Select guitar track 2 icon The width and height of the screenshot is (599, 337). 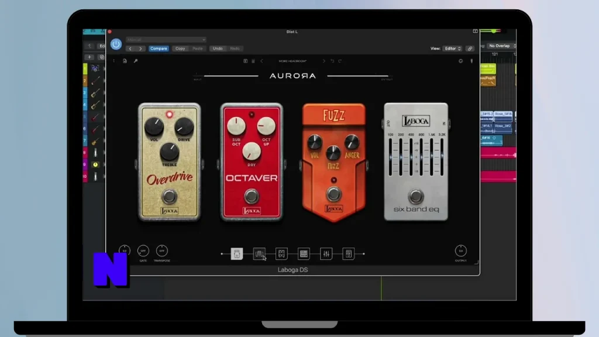click(95, 81)
